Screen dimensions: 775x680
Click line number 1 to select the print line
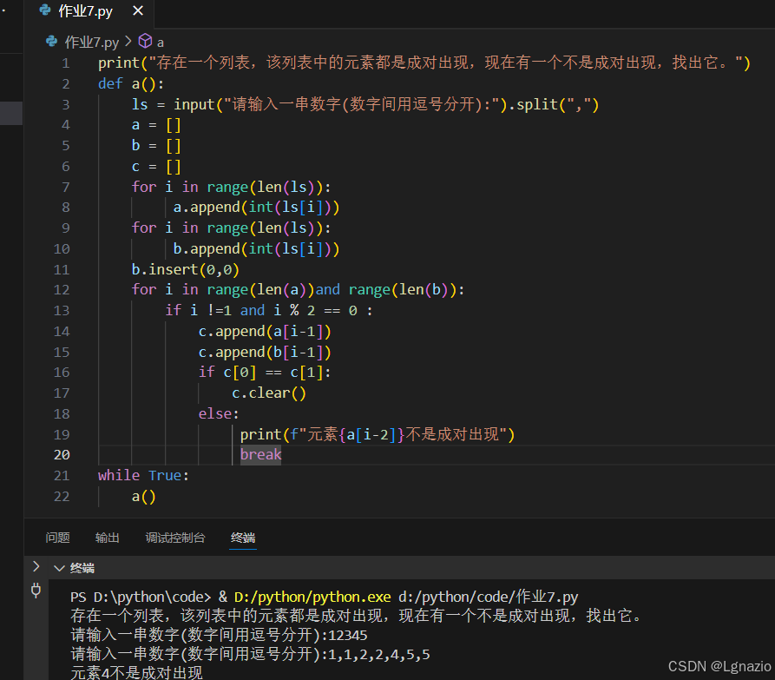click(67, 62)
